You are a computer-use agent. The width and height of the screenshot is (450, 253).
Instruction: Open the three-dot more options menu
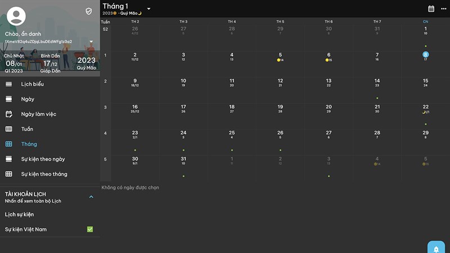pos(443,8)
